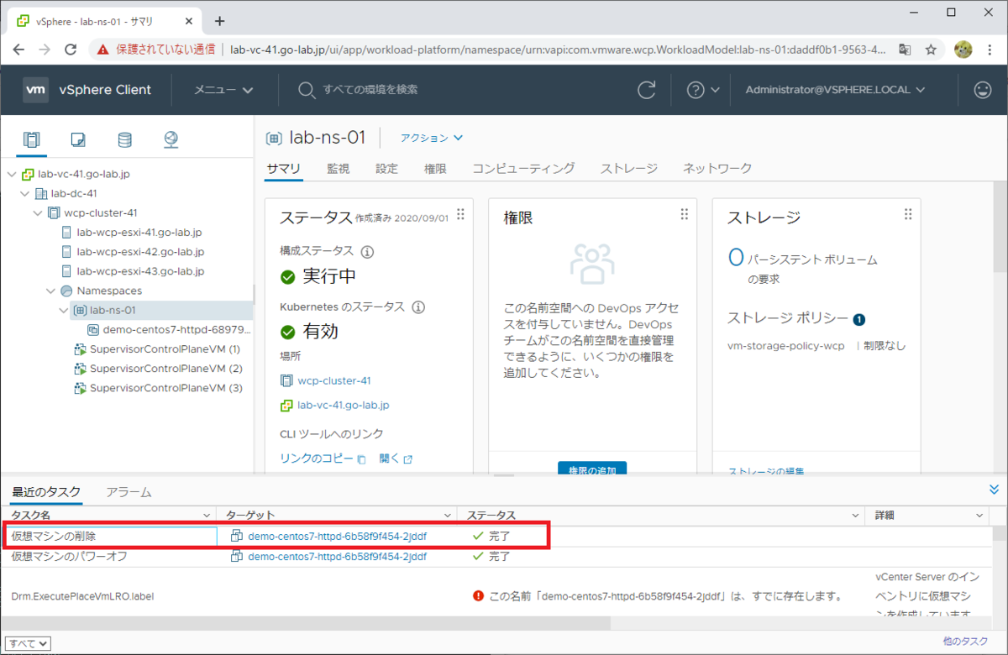Click the 権限の追加 button
This screenshot has width=1008, height=655.
[592, 469]
